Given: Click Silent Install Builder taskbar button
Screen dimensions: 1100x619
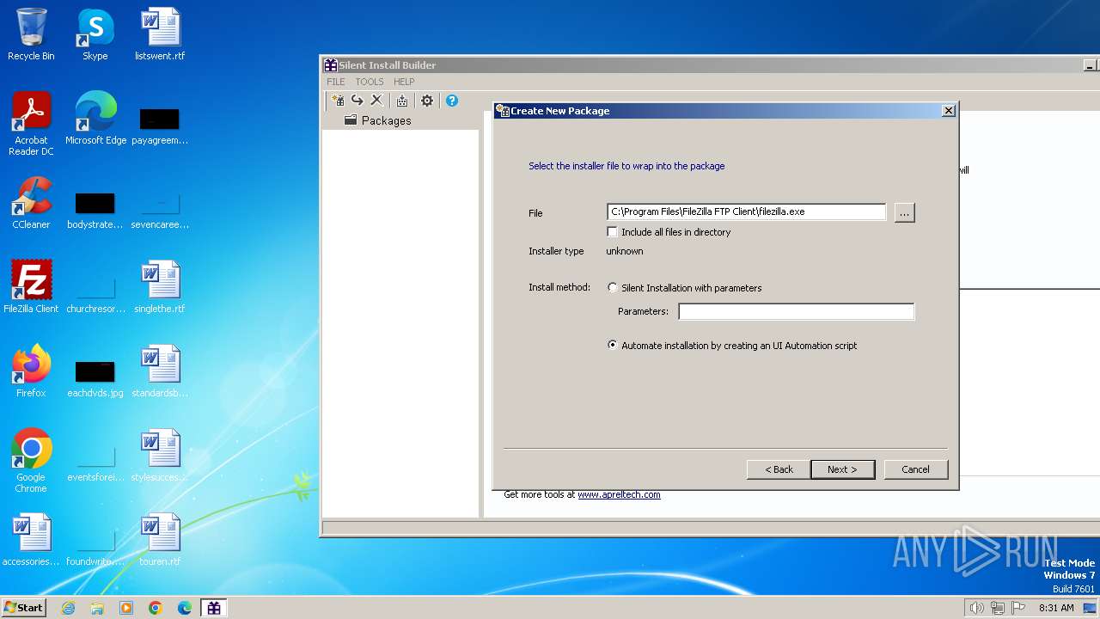Looking at the screenshot, I should click(x=214, y=608).
